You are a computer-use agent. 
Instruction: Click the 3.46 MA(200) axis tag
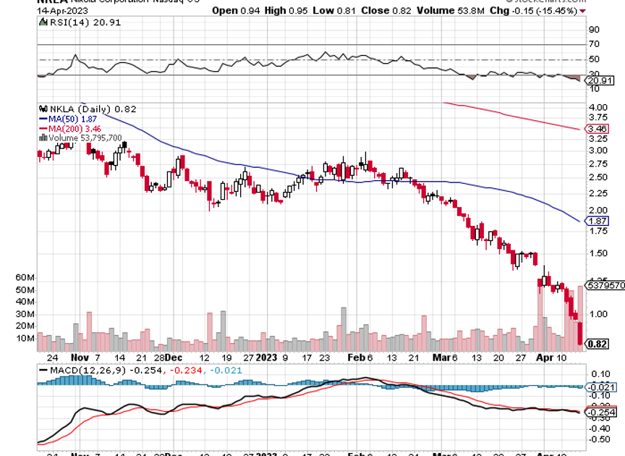pos(598,129)
